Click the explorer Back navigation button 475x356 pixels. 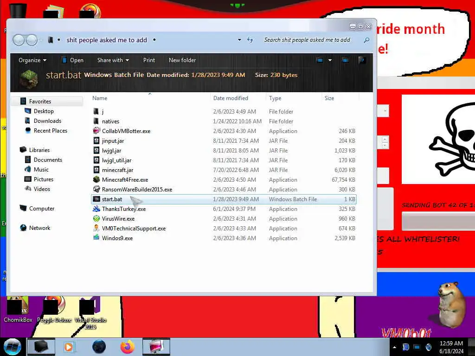coord(19,40)
